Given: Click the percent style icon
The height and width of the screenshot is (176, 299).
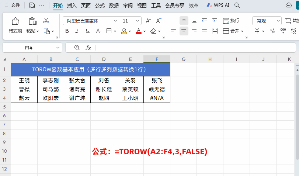Looking at the screenshot, I should pos(273,31).
